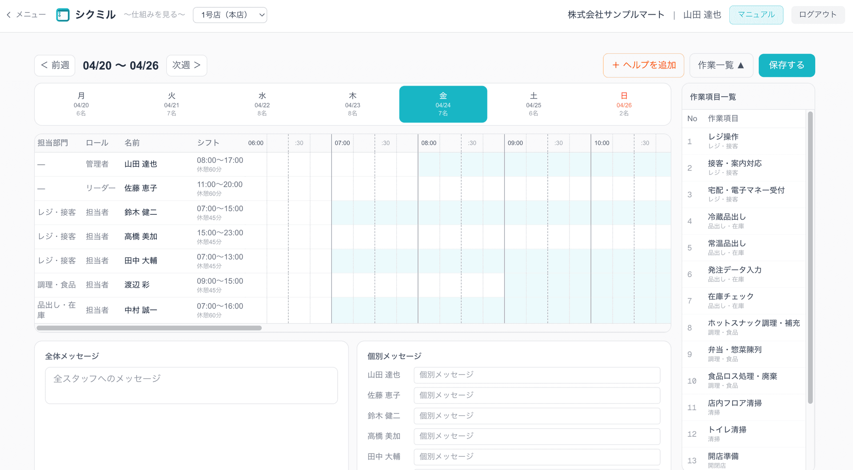The height and width of the screenshot is (470, 853).
Task: Go to the previous week with 前週
Action: click(x=55, y=65)
